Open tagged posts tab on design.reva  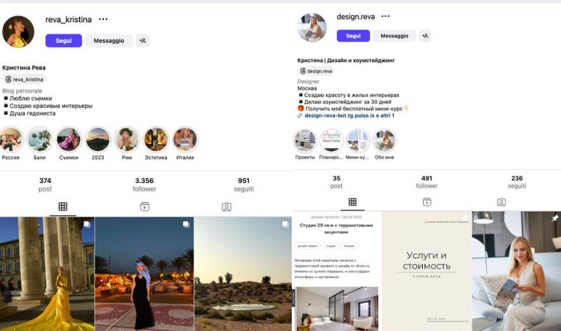pos(501,202)
